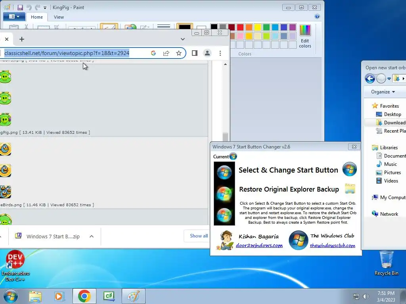Open a new Chrome tab with plus button
The width and height of the screenshot is (406, 304).
click(22, 39)
